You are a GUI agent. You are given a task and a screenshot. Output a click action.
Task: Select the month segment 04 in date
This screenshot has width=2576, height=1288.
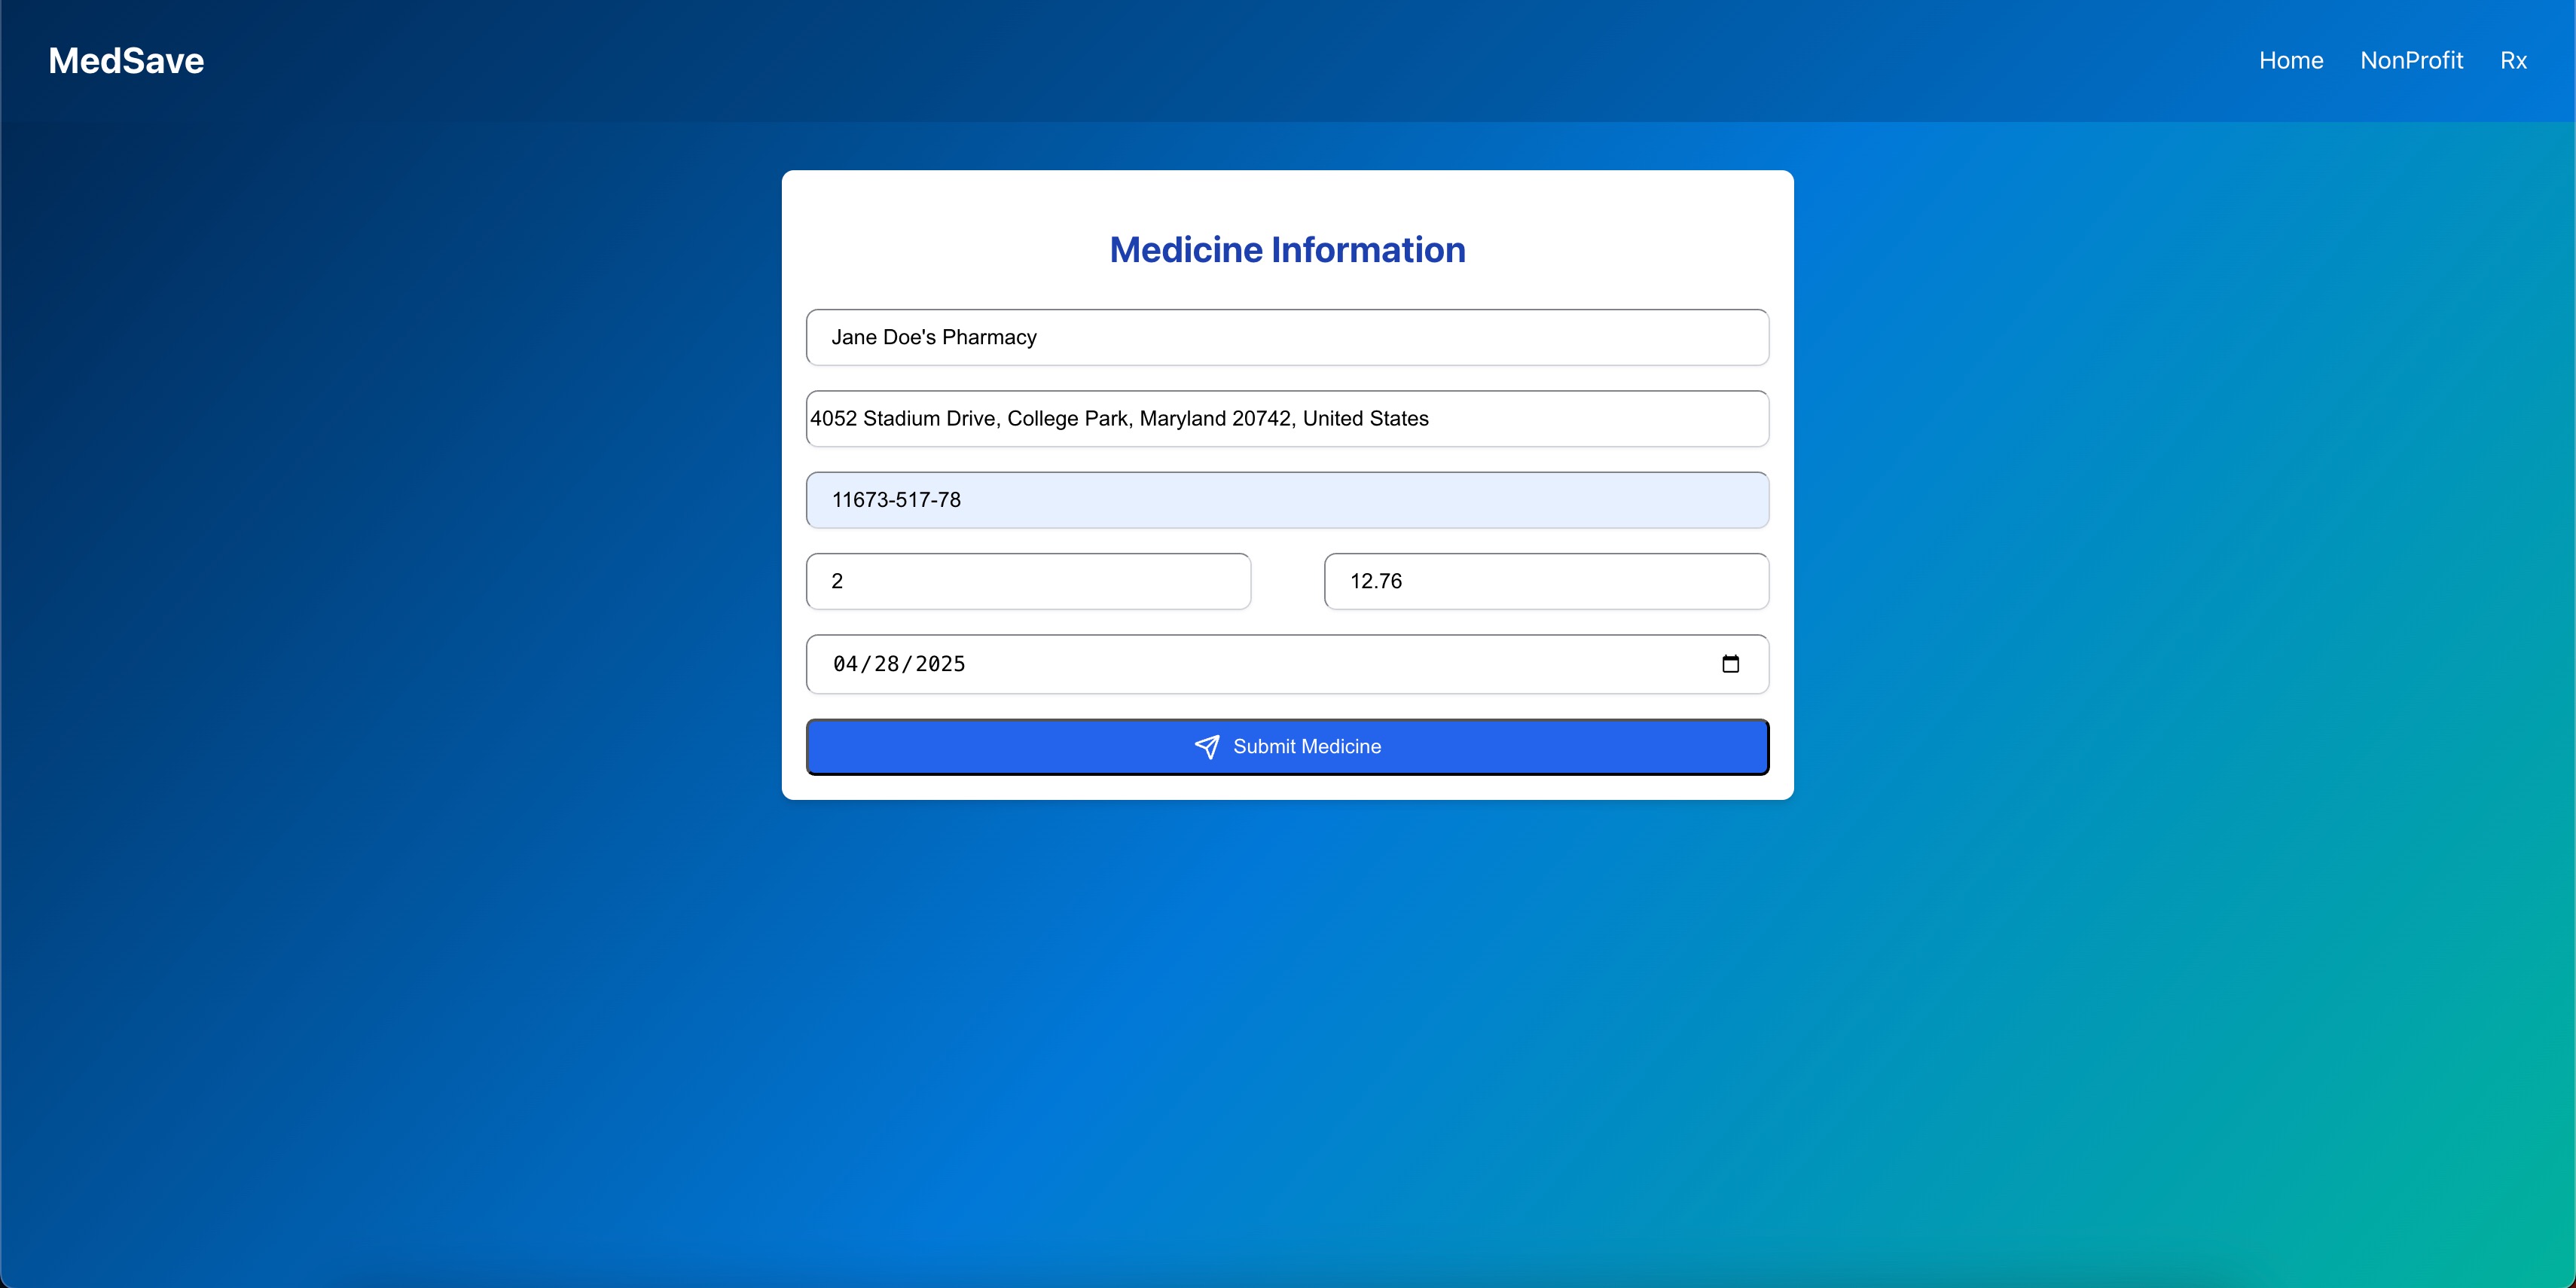coord(845,664)
